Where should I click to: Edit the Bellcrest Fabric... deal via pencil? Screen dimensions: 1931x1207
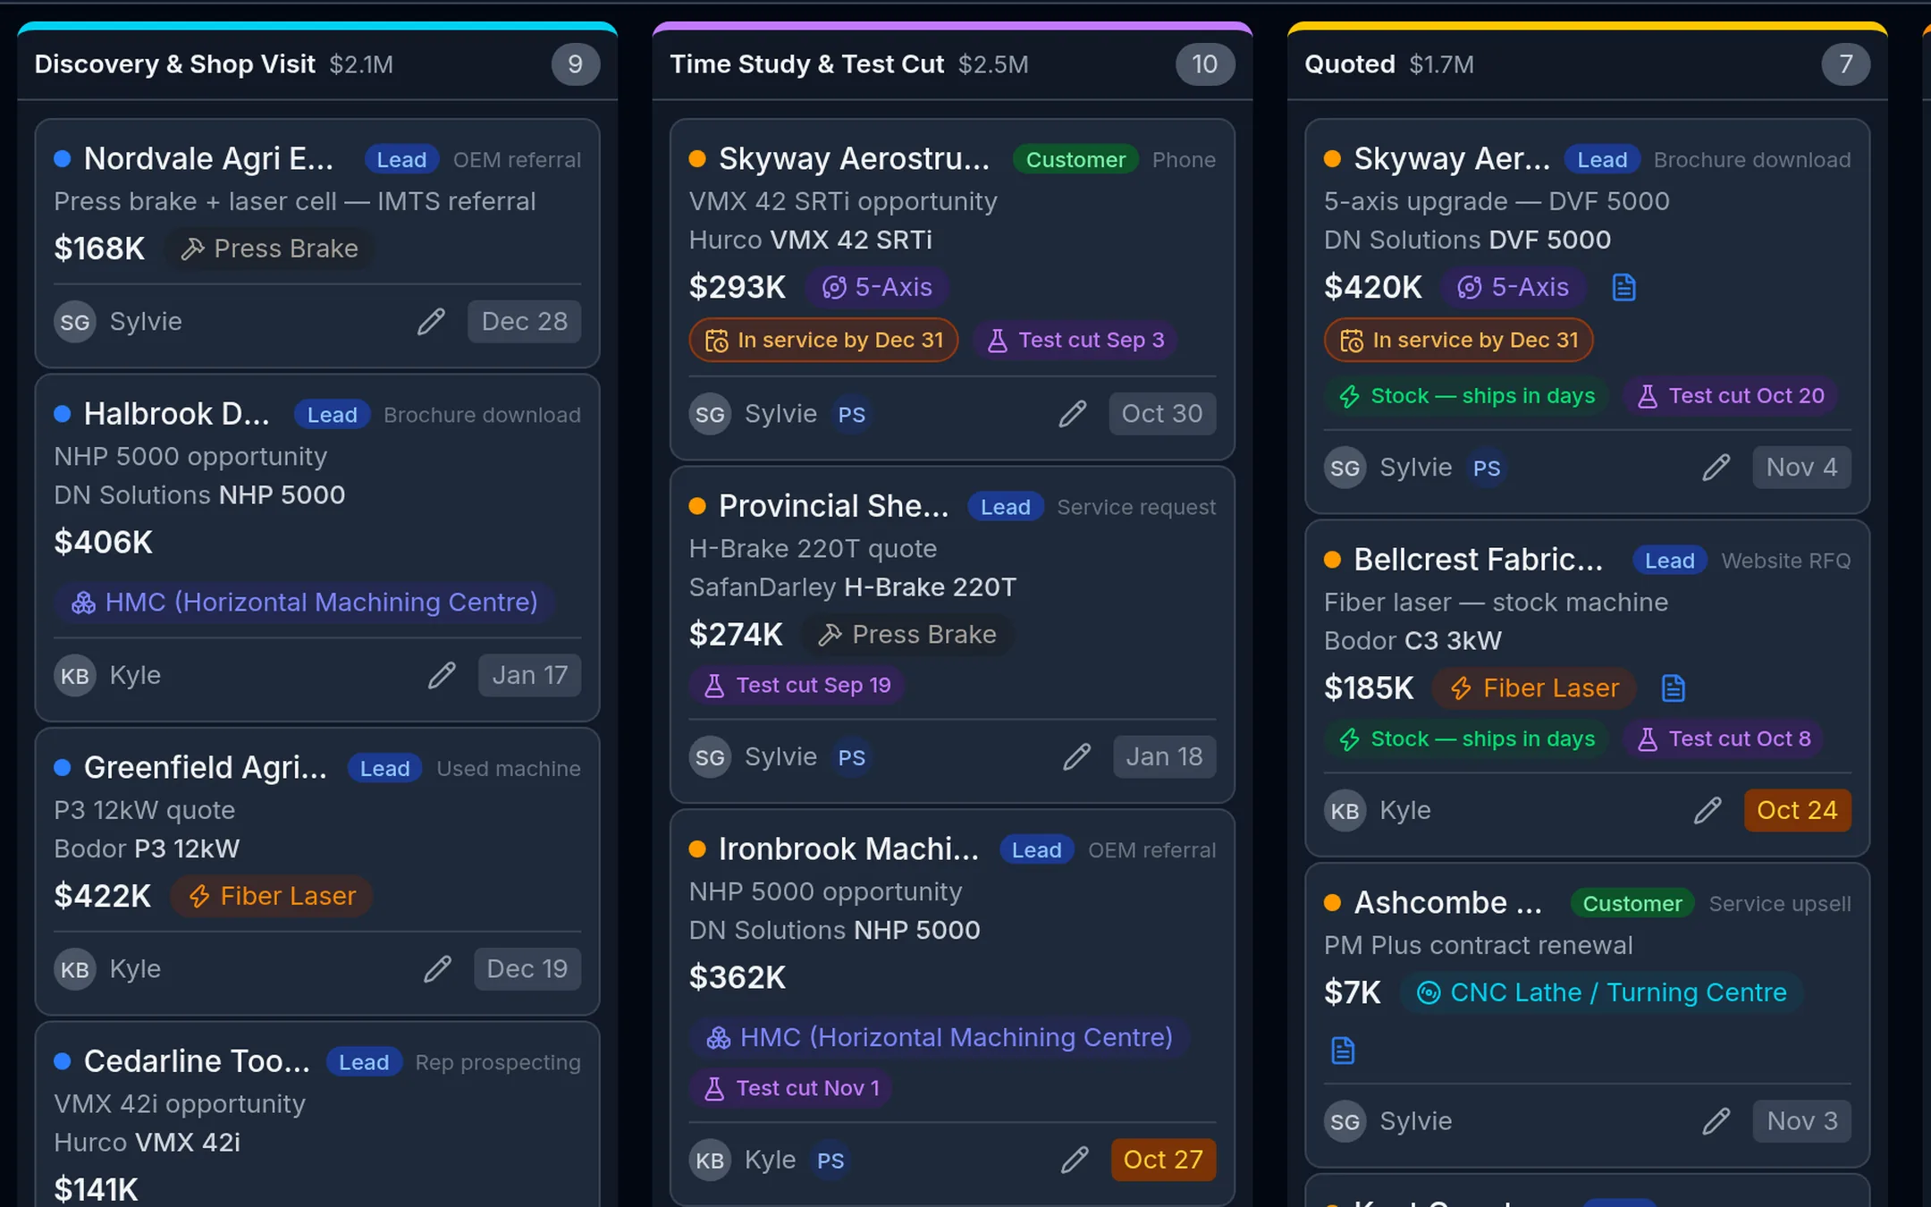click(1708, 810)
